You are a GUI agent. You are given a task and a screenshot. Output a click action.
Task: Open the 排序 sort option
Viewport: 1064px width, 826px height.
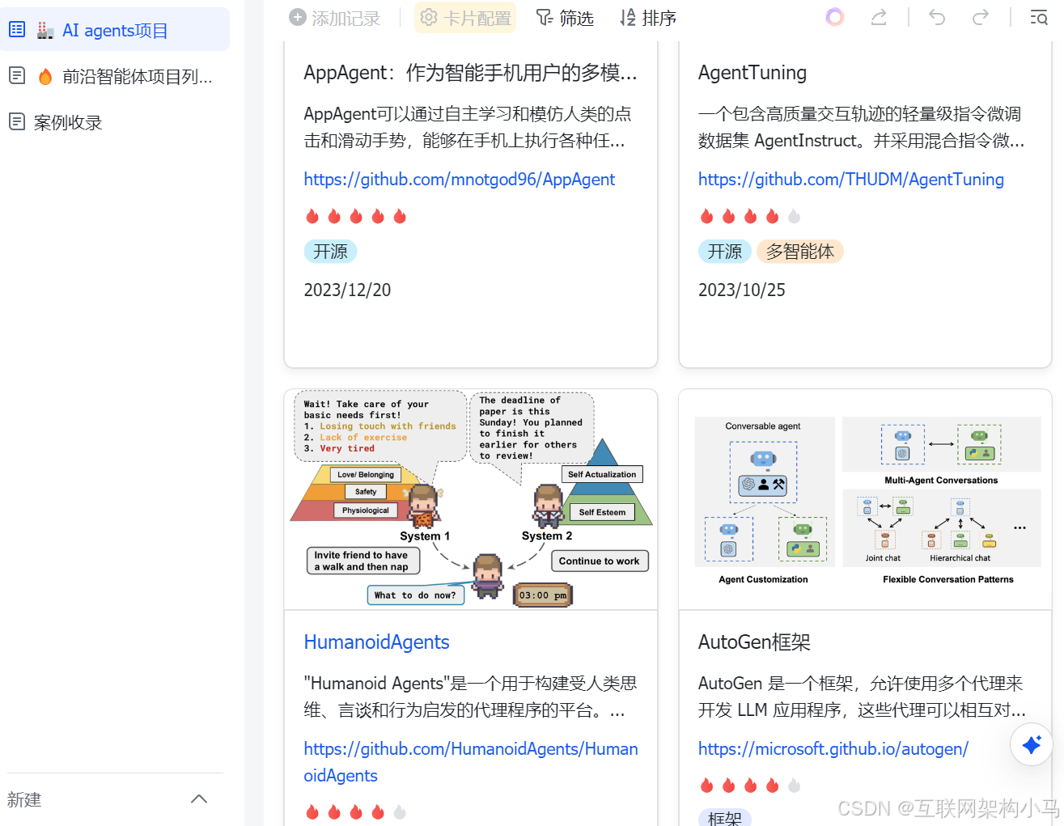pyautogui.click(x=648, y=18)
